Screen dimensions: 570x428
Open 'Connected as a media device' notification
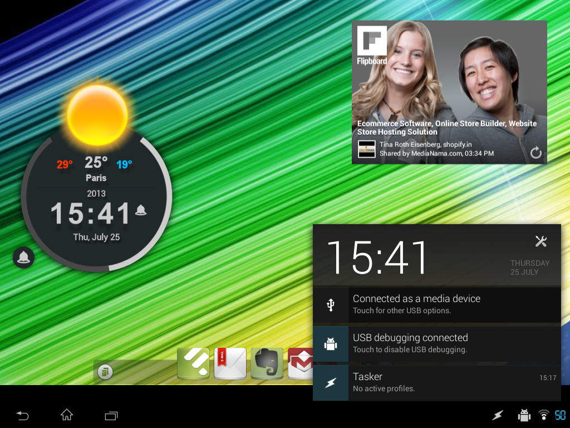pos(437,305)
